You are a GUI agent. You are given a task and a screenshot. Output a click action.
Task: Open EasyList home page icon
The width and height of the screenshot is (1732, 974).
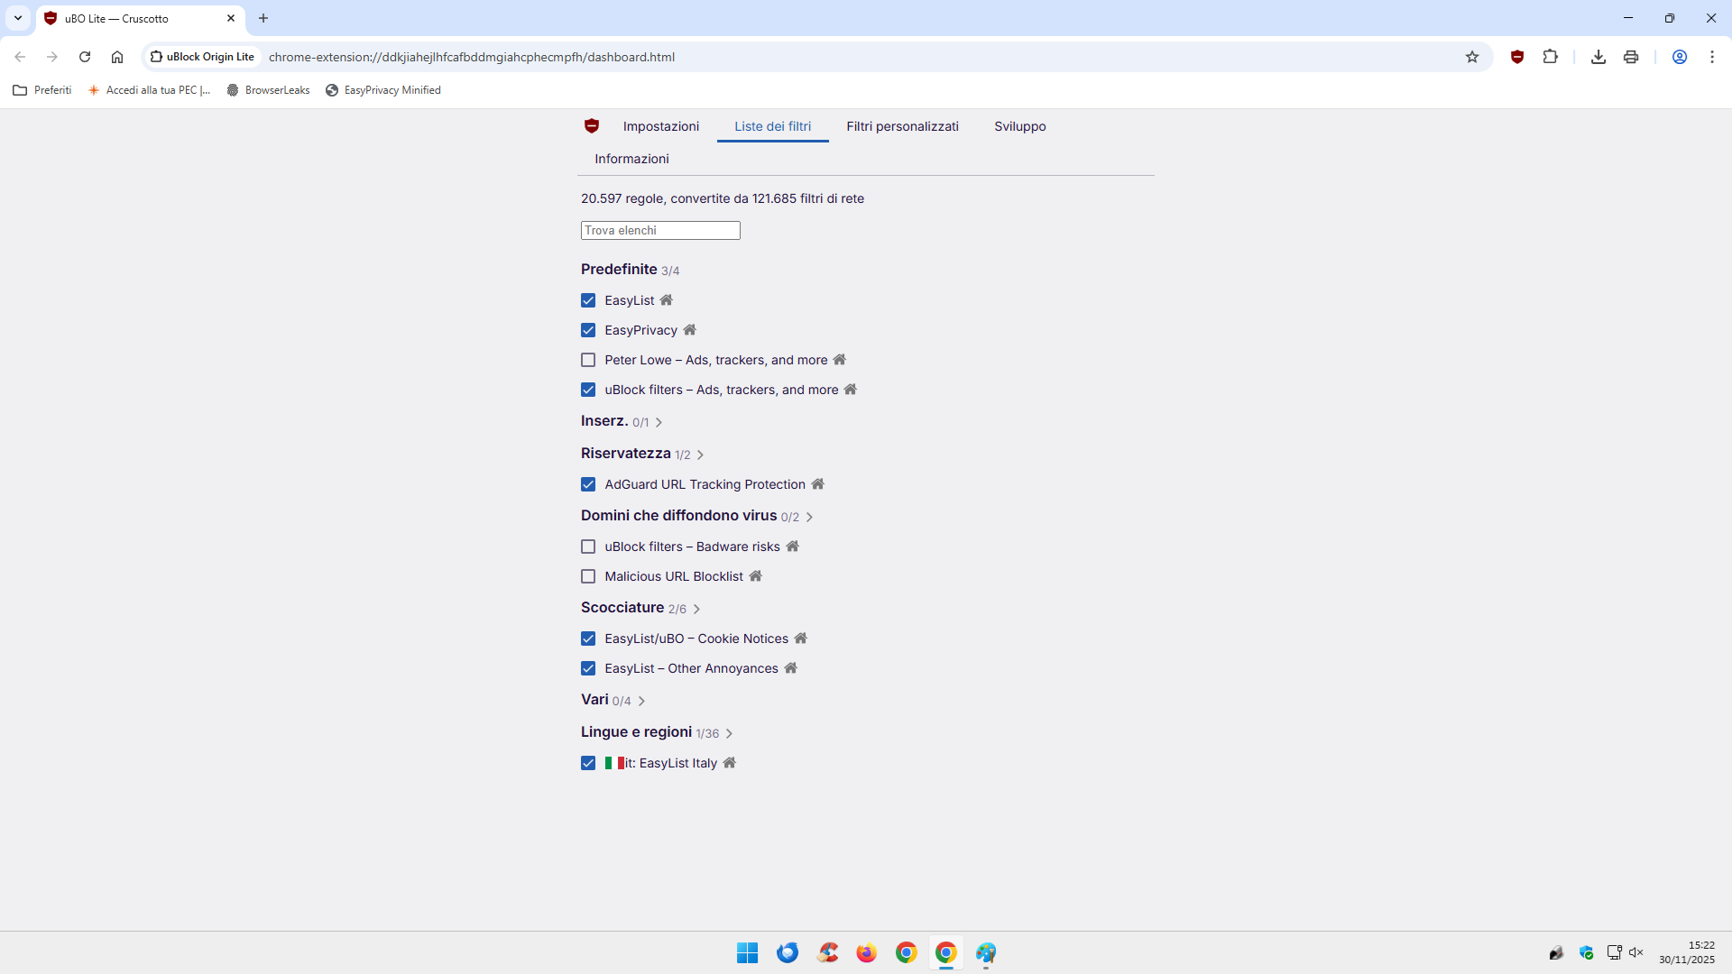[x=667, y=300]
